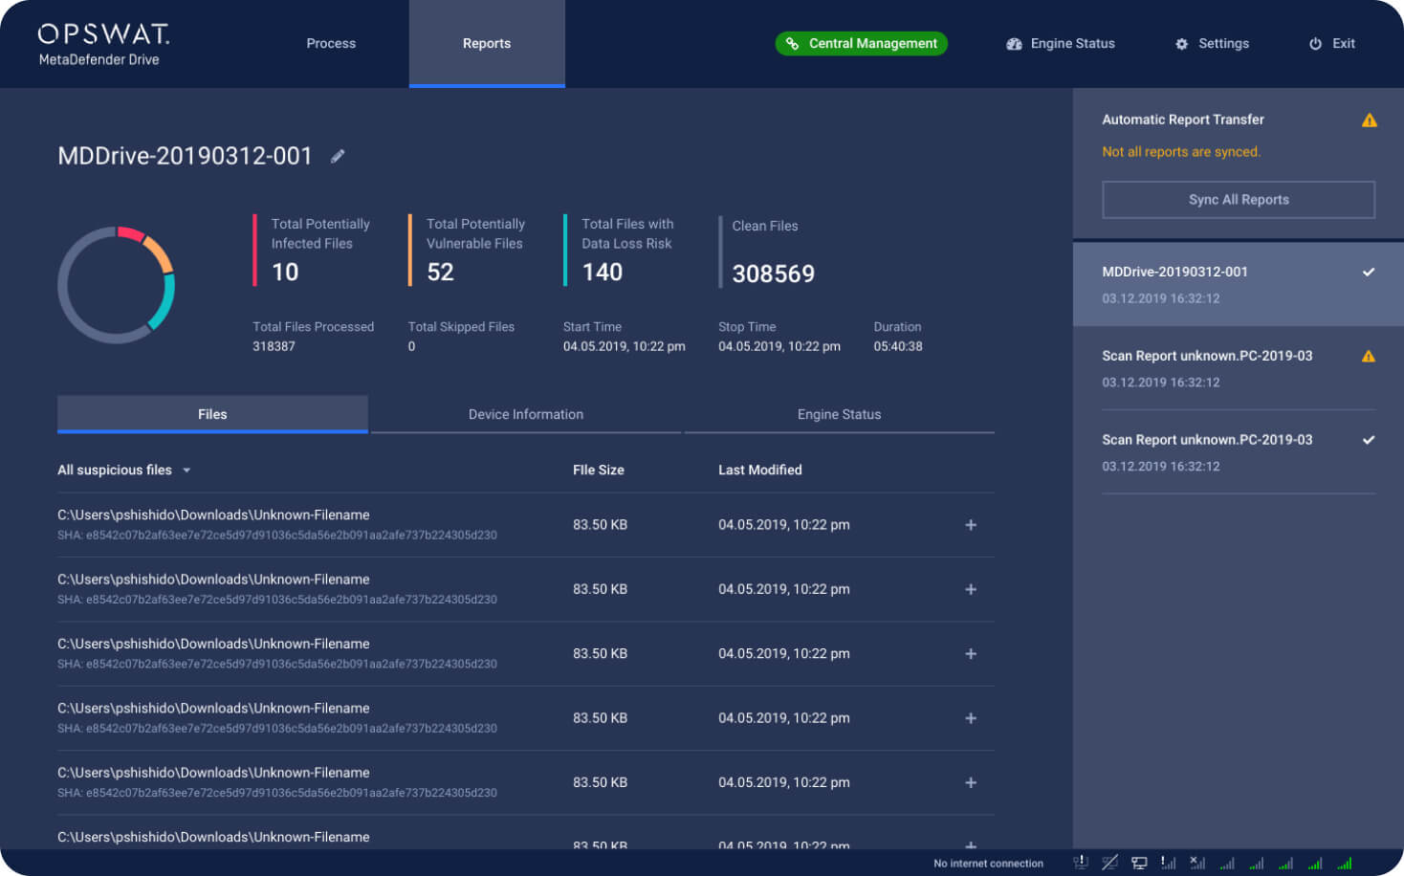Click No internet connection status text
The height and width of the screenshot is (876, 1404).
coord(988,864)
